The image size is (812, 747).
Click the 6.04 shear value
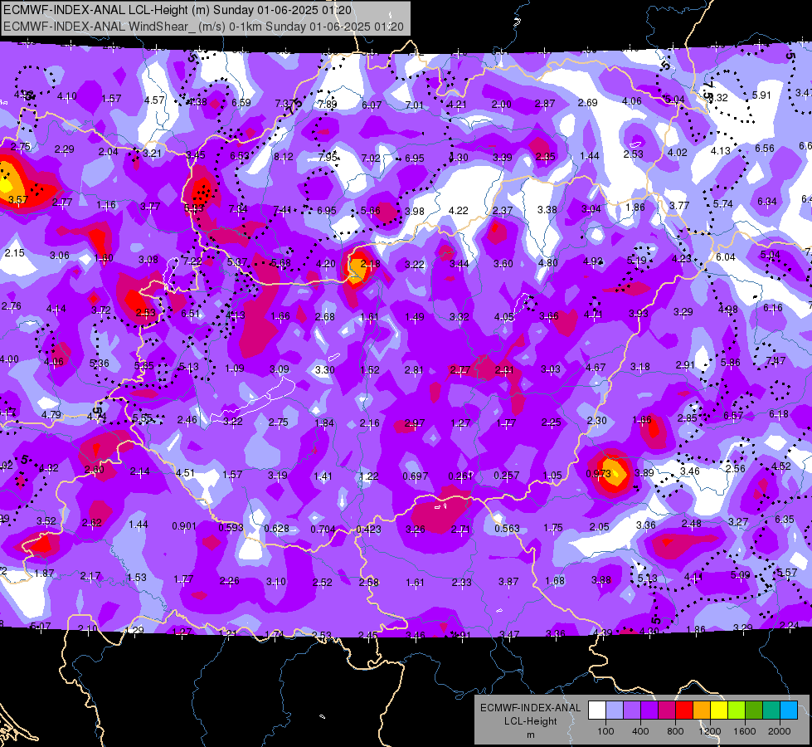click(x=726, y=257)
